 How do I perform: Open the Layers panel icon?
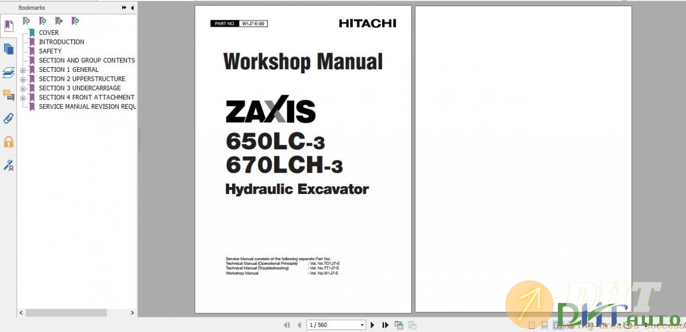pos(8,72)
